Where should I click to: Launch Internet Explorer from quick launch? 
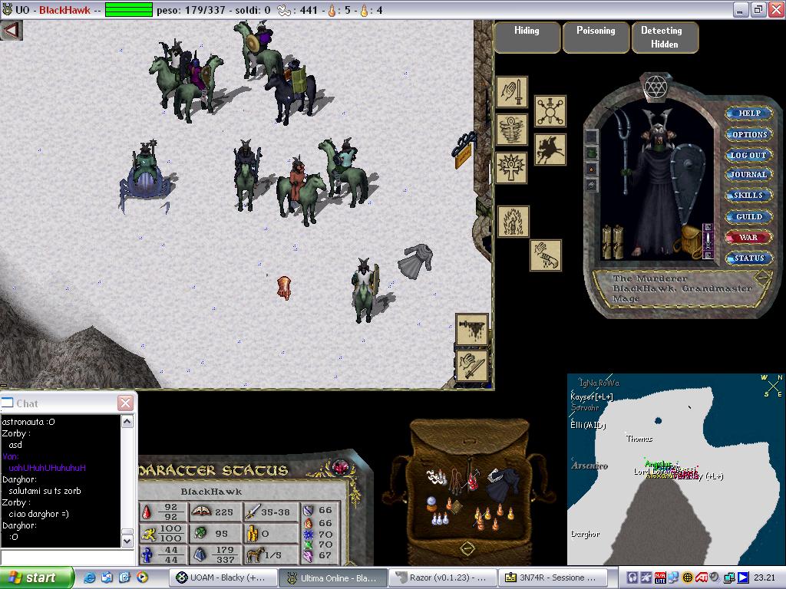tap(91, 577)
